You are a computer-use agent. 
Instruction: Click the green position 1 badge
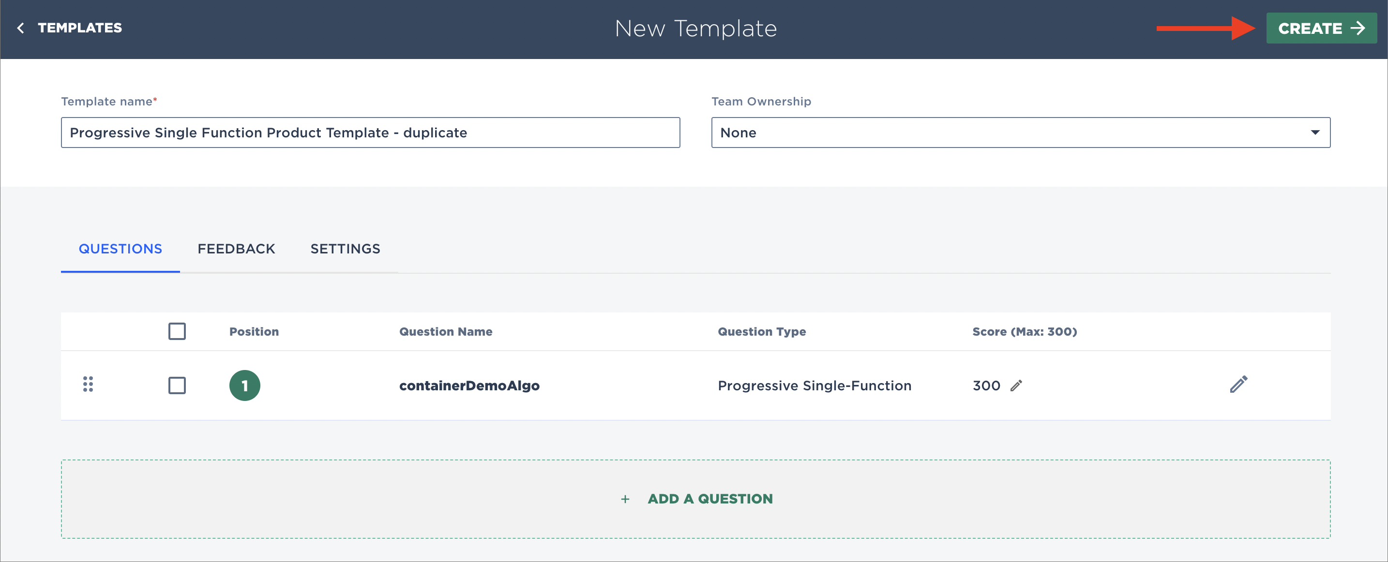tap(244, 385)
